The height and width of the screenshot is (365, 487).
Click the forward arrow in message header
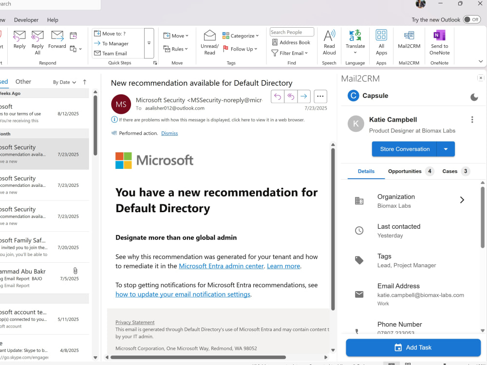tap(304, 96)
